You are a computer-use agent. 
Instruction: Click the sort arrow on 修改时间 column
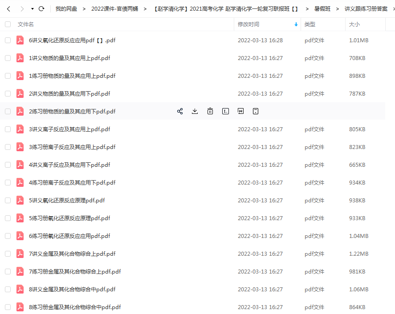[x=296, y=24]
